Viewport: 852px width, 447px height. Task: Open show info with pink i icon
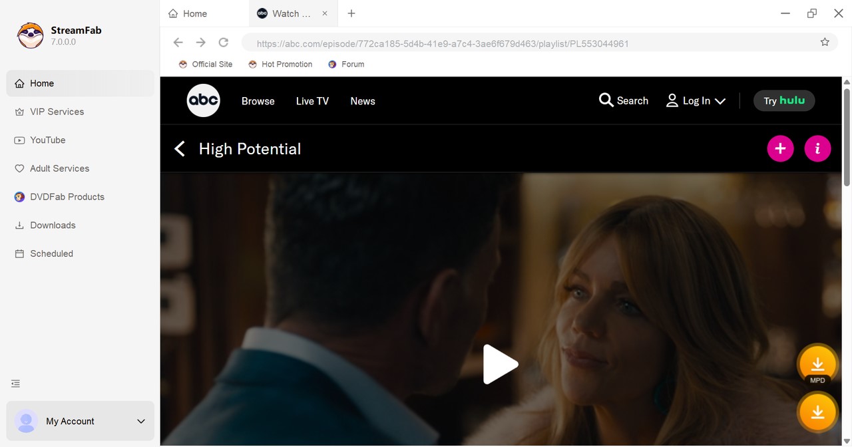point(817,148)
